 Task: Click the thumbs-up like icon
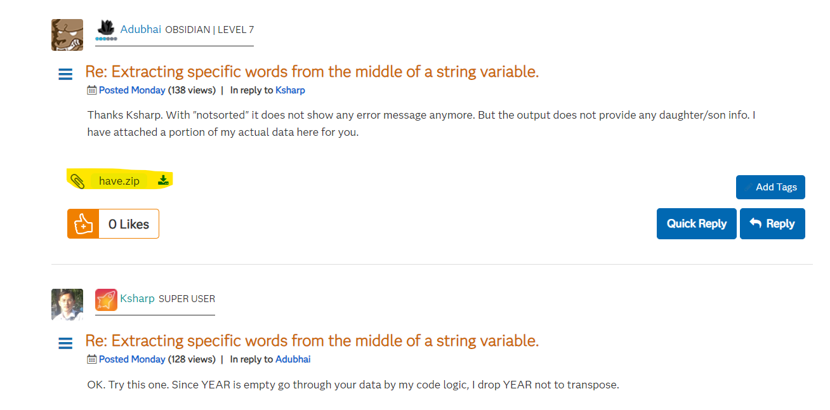pyautogui.click(x=83, y=224)
